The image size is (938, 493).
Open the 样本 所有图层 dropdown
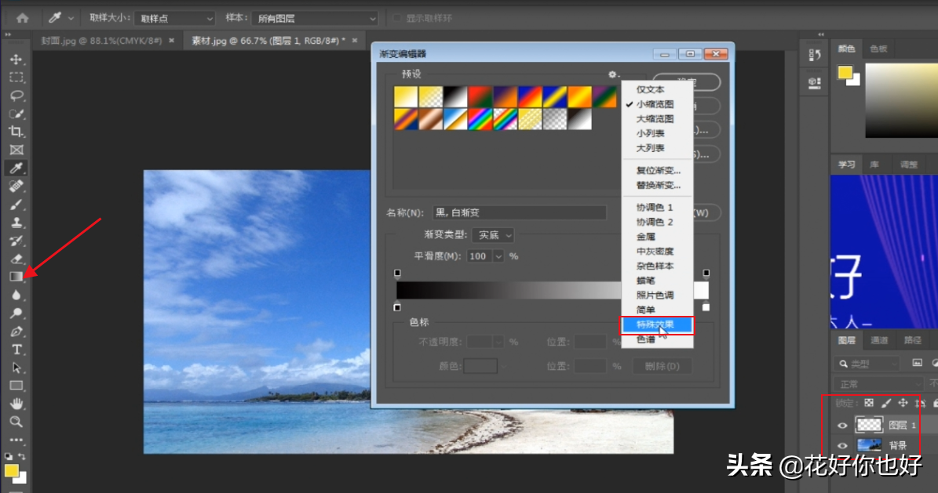click(315, 19)
